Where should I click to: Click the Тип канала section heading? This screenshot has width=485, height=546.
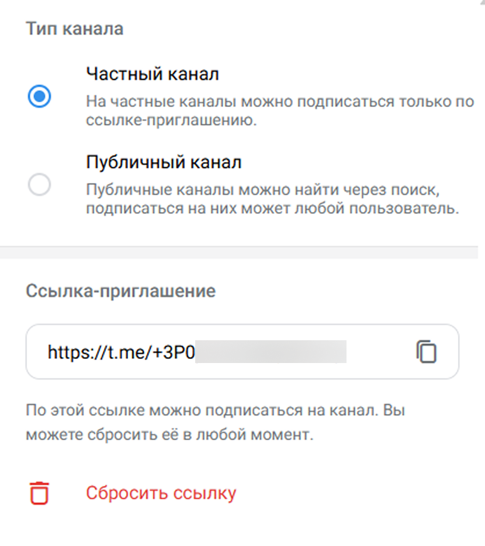74,29
